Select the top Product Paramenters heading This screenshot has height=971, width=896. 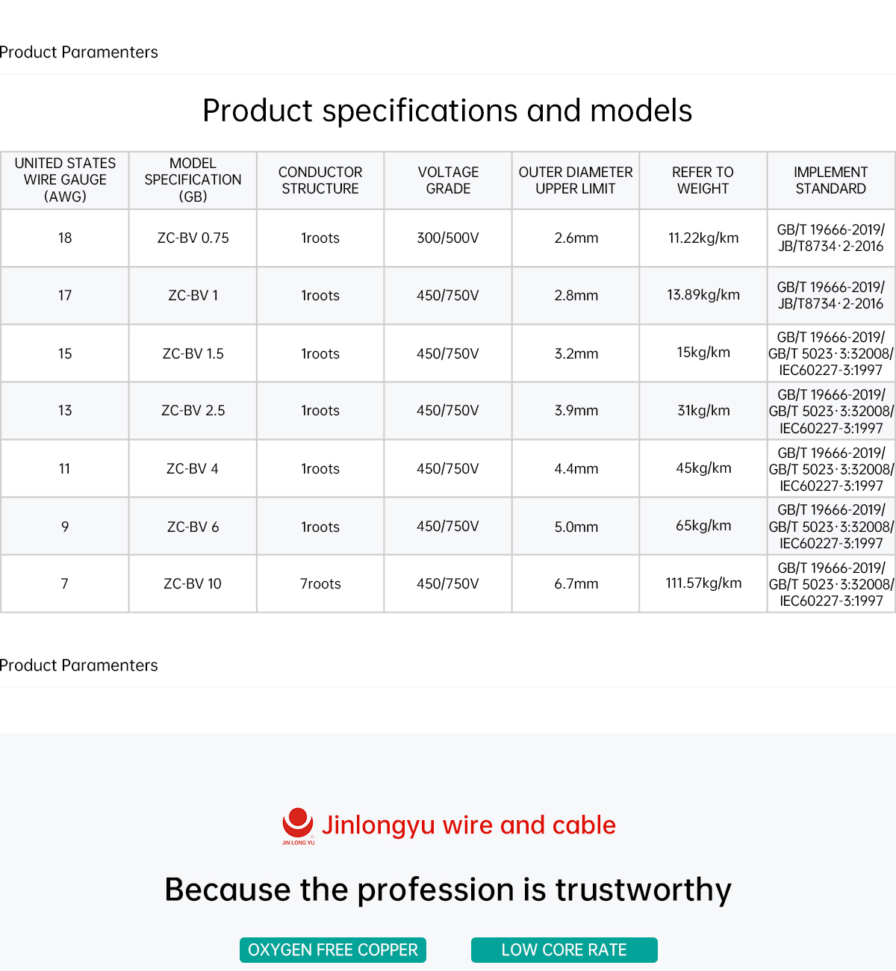pos(79,52)
